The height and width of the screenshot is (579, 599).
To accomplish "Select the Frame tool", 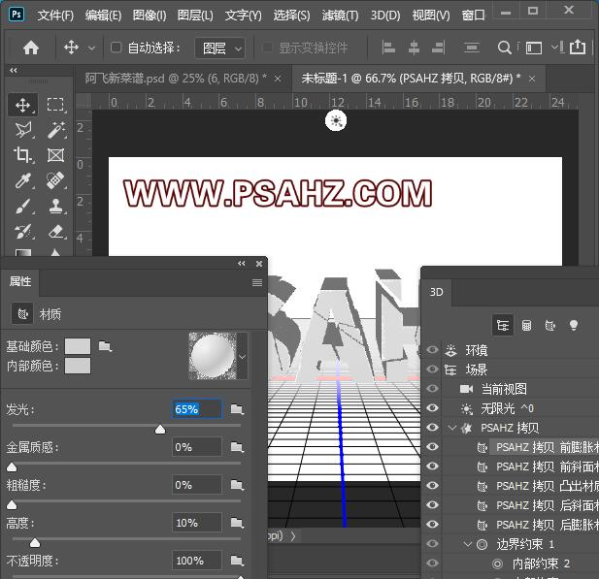I will pyautogui.click(x=55, y=155).
